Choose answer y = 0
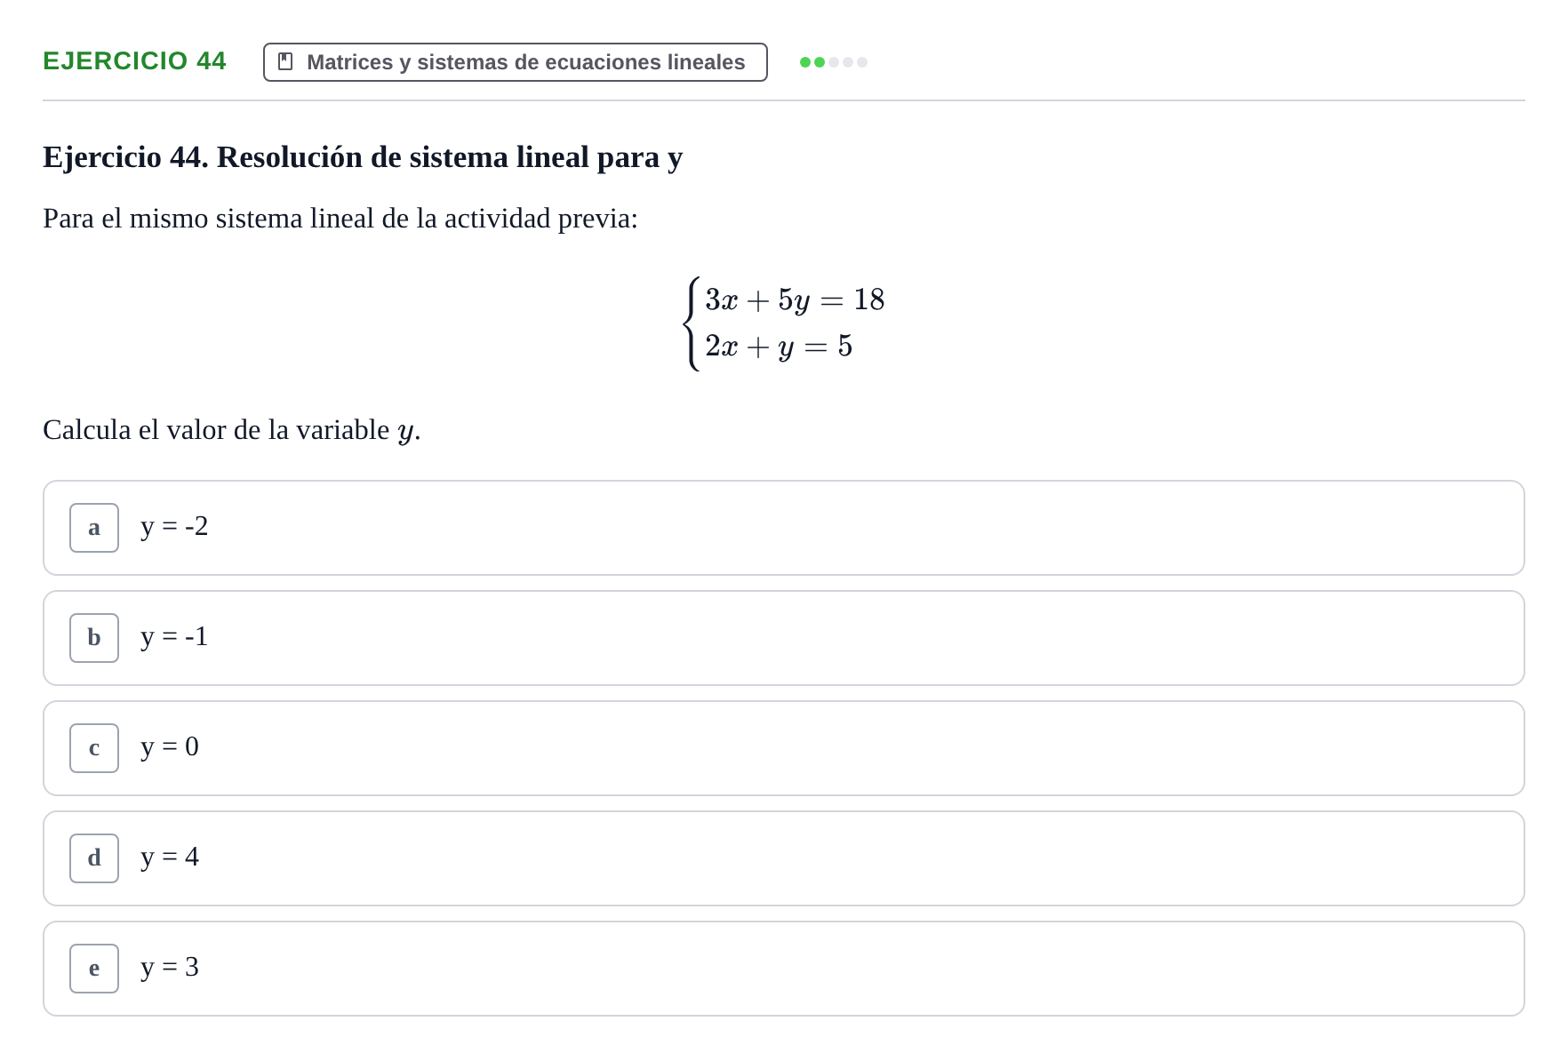The height and width of the screenshot is (1061, 1568). [784, 748]
